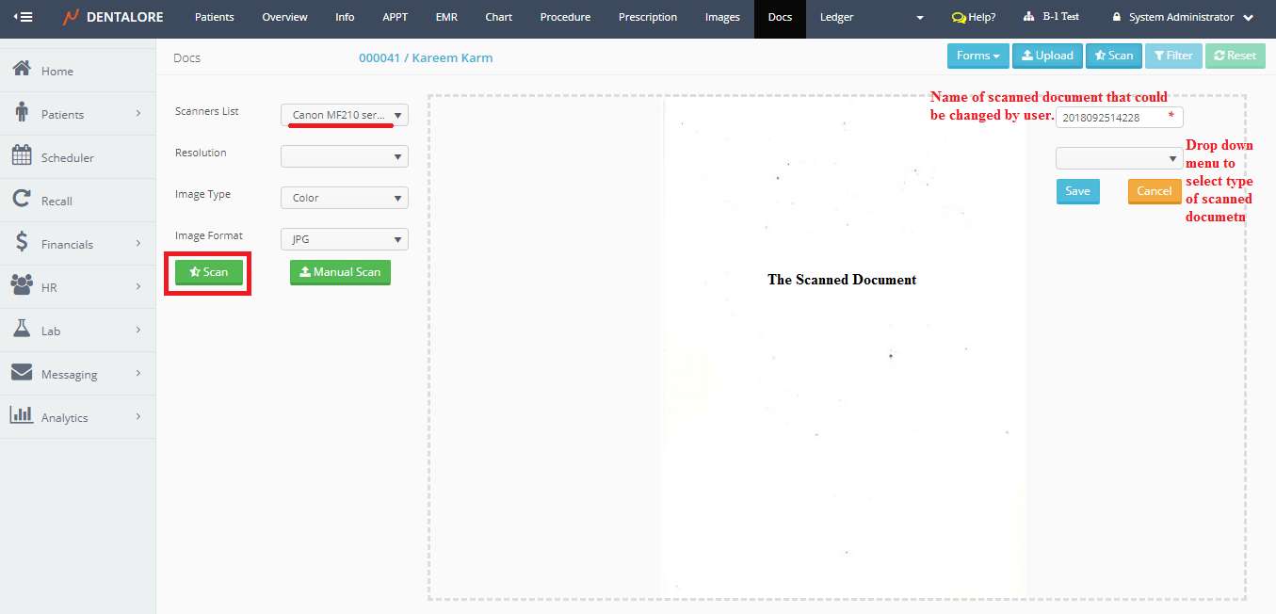1276x614 pixels.
Task: Open the Image Type Color dropdown
Action: click(x=345, y=198)
